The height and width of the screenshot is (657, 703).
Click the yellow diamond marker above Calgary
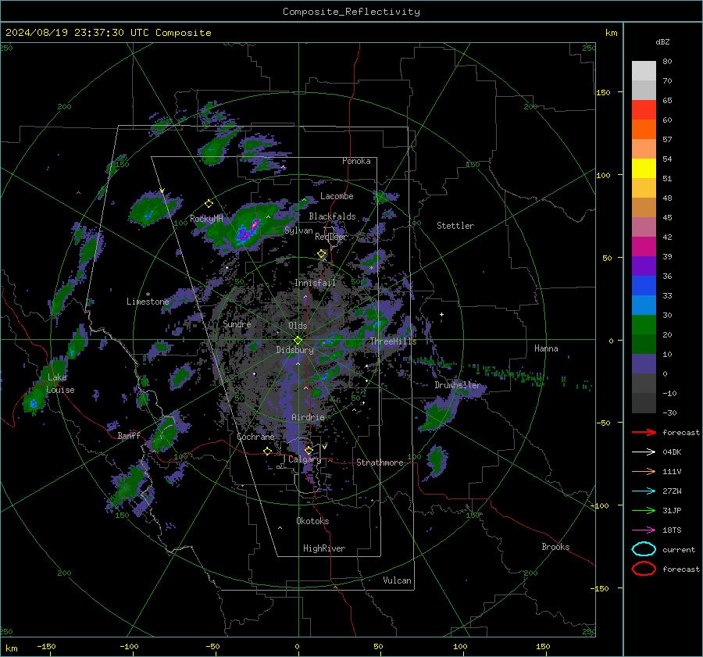click(x=309, y=450)
